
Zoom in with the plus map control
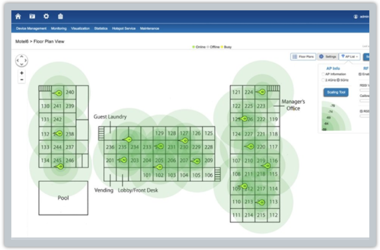pos(22,73)
